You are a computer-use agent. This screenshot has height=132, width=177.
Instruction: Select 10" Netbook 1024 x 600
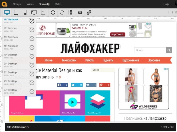click(19, 21)
